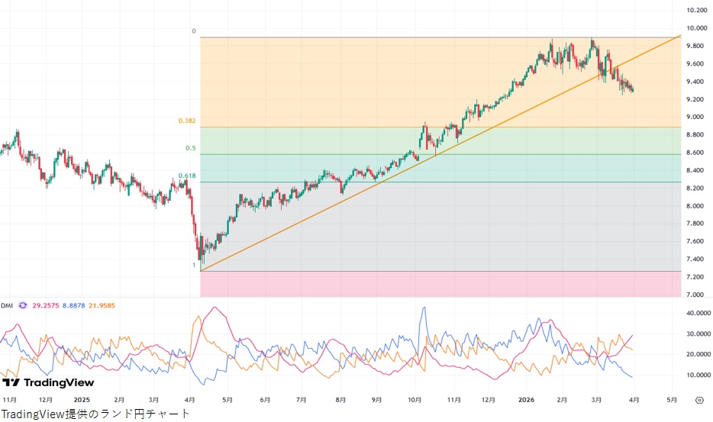713x422 pixels.
Task: Select the 0.618 Fibonacci level label
Action: [187, 176]
